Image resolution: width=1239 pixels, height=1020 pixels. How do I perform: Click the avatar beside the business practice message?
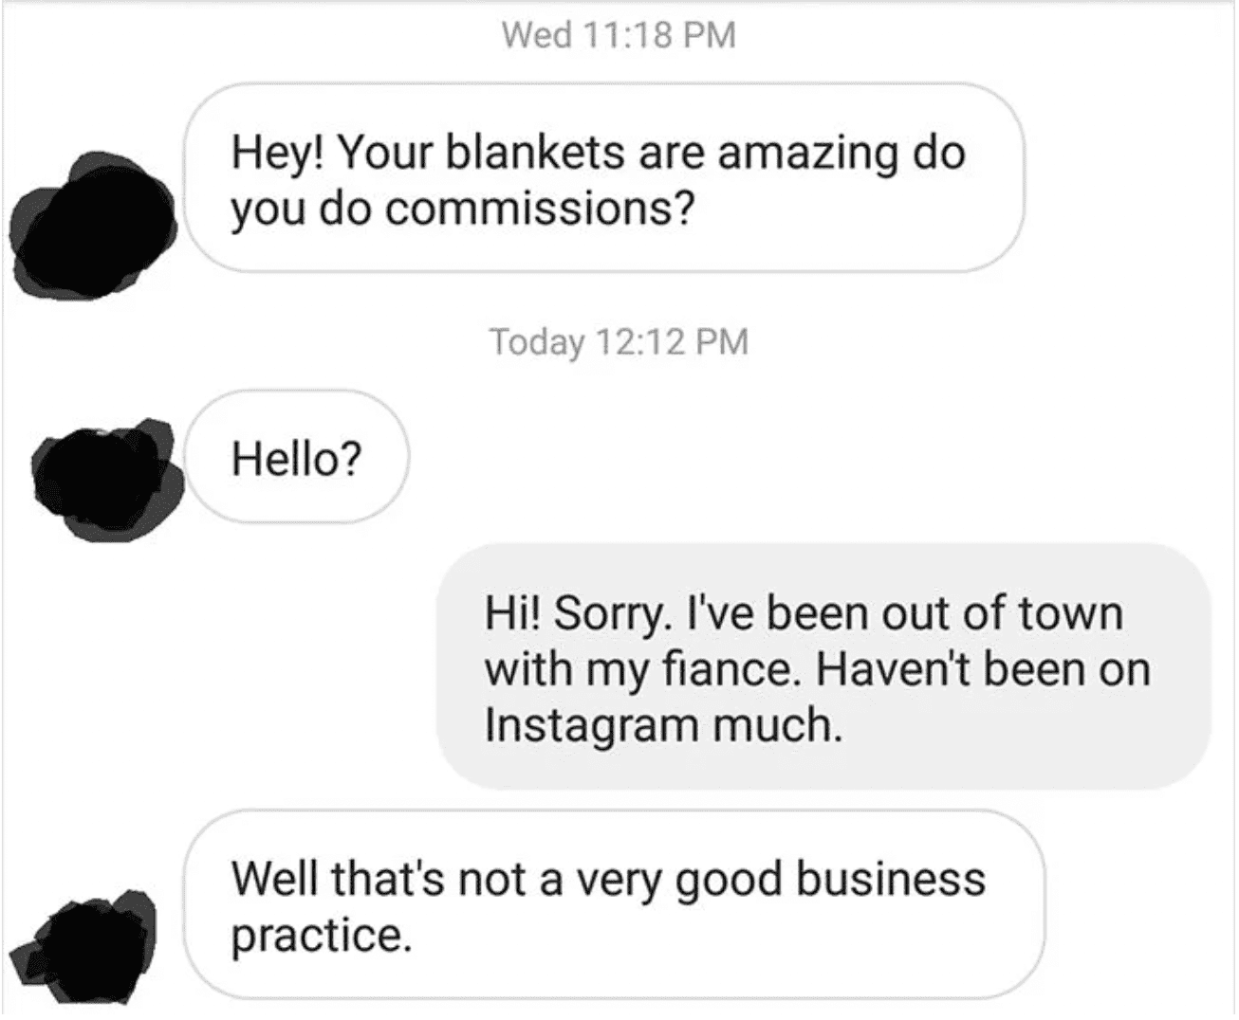click(x=83, y=943)
